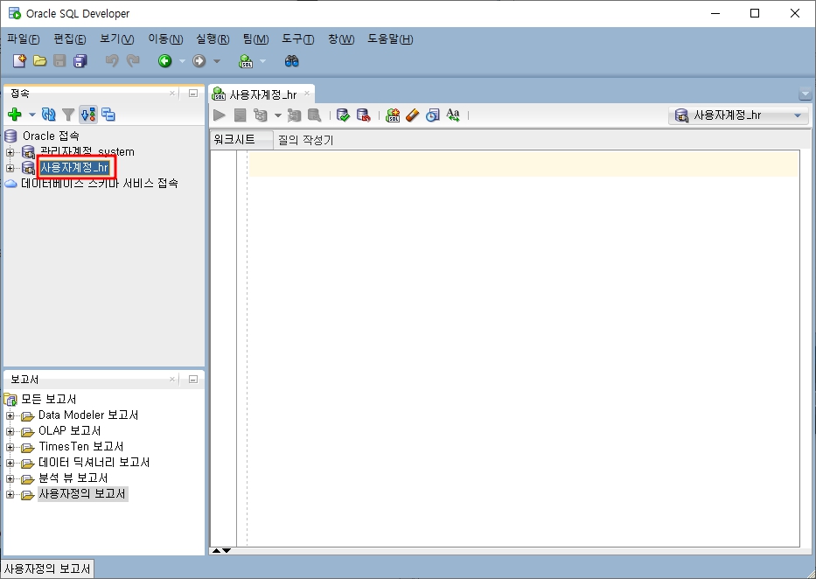Screen dimensions: 816x579
Task: Open New Connection dropdown arrow
Action: (31, 114)
